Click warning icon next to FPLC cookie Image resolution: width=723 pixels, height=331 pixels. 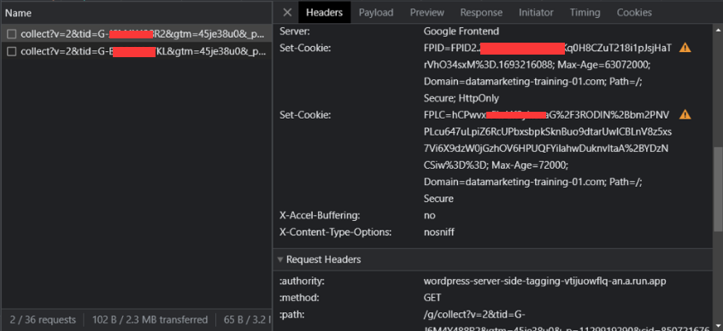[x=685, y=114]
